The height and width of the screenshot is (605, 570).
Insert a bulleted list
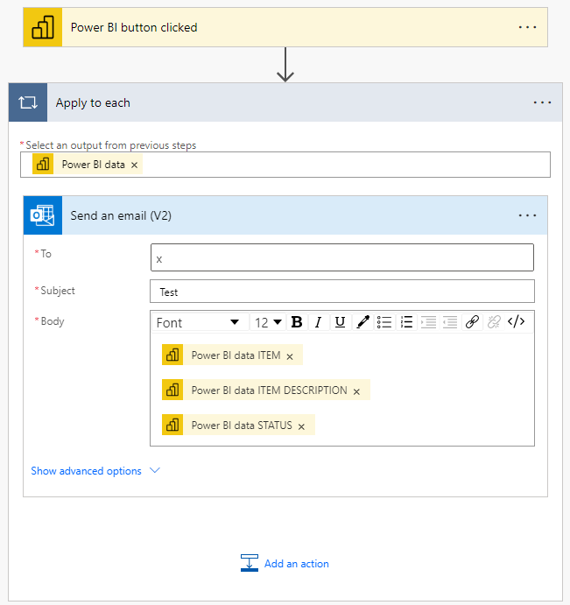384,322
